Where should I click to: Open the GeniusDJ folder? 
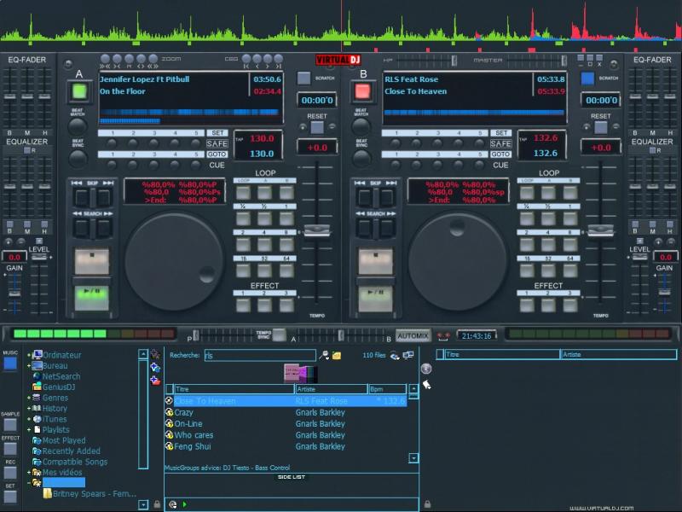click(x=59, y=387)
